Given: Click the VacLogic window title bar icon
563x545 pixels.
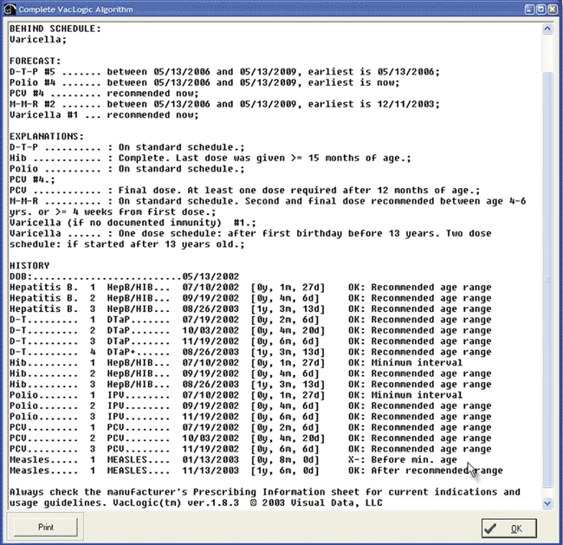Looking at the screenshot, I should pyautogui.click(x=10, y=9).
